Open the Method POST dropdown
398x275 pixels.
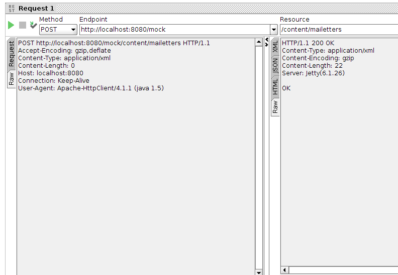(58, 30)
